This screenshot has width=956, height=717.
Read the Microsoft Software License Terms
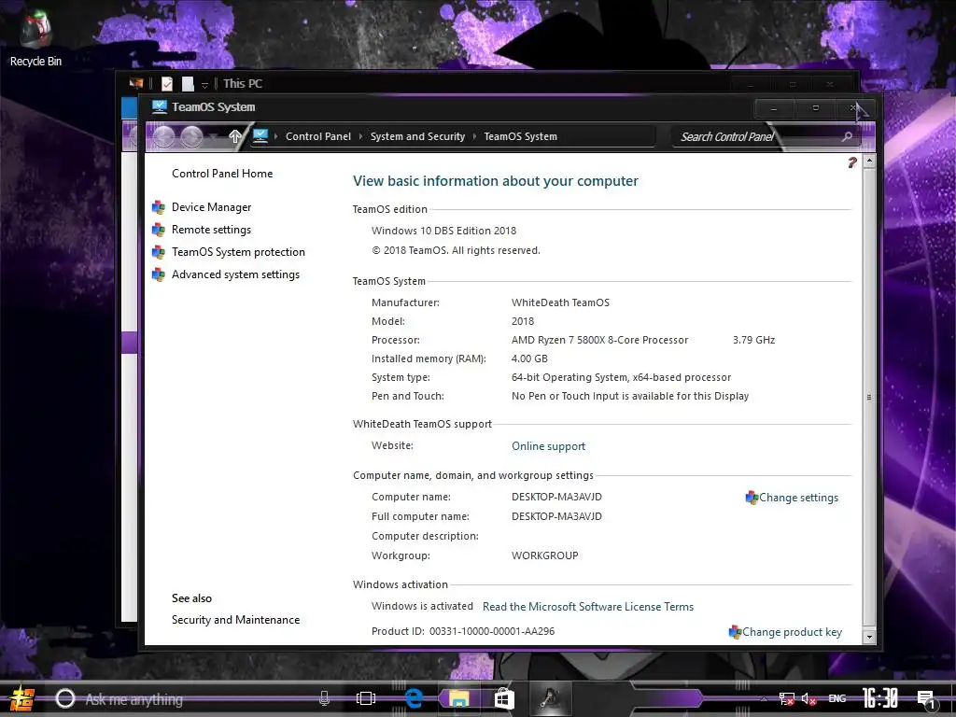coord(588,607)
